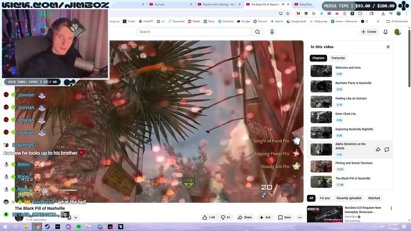The width and height of the screenshot is (411, 231).
Task: Open options for Resident Evil Requiem video
Action: (391, 209)
